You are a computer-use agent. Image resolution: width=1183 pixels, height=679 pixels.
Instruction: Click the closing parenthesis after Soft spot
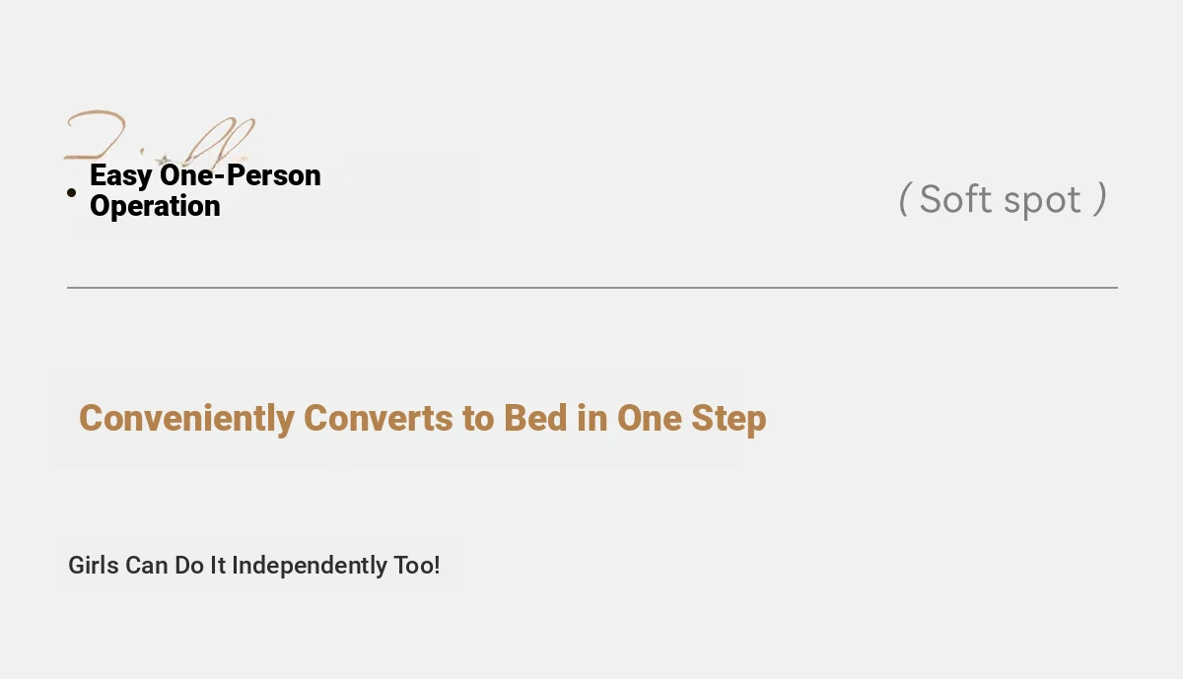(x=1100, y=199)
